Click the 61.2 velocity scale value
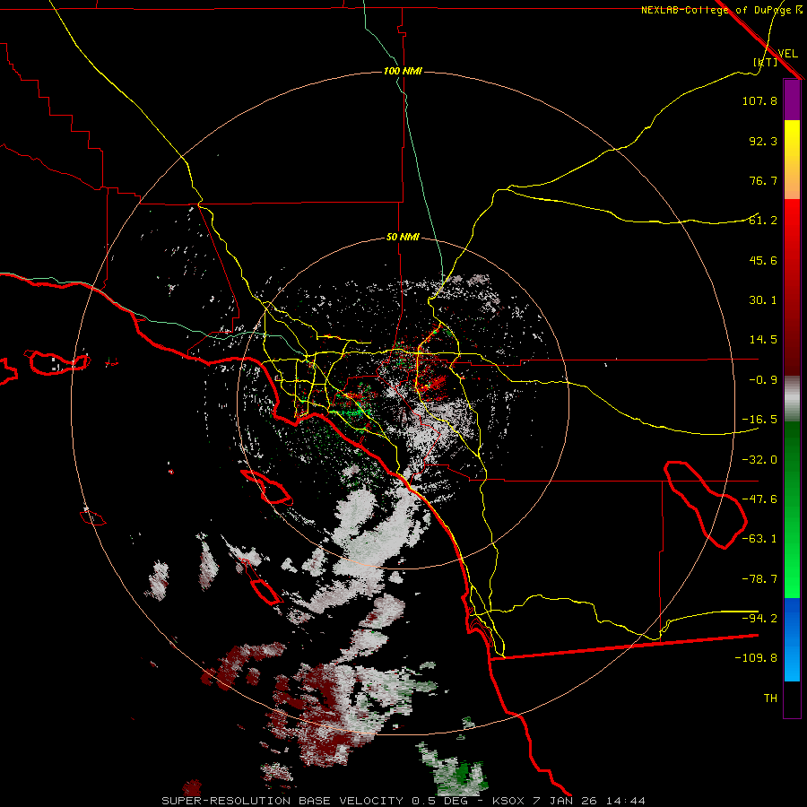 pyautogui.click(x=763, y=221)
